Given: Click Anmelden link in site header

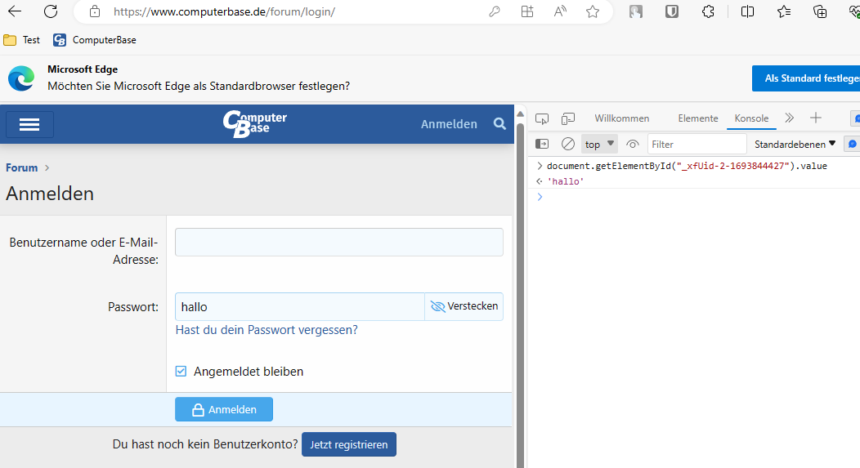Looking at the screenshot, I should 449,124.
